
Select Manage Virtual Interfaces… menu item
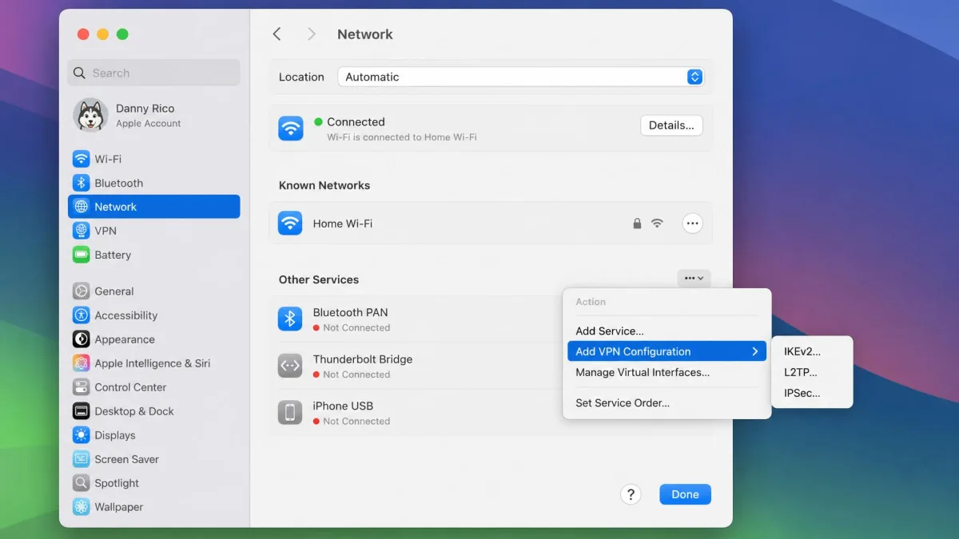click(x=643, y=373)
